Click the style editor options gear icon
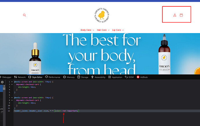The height and width of the screenshot is (126, 200). tap(2, 82)
